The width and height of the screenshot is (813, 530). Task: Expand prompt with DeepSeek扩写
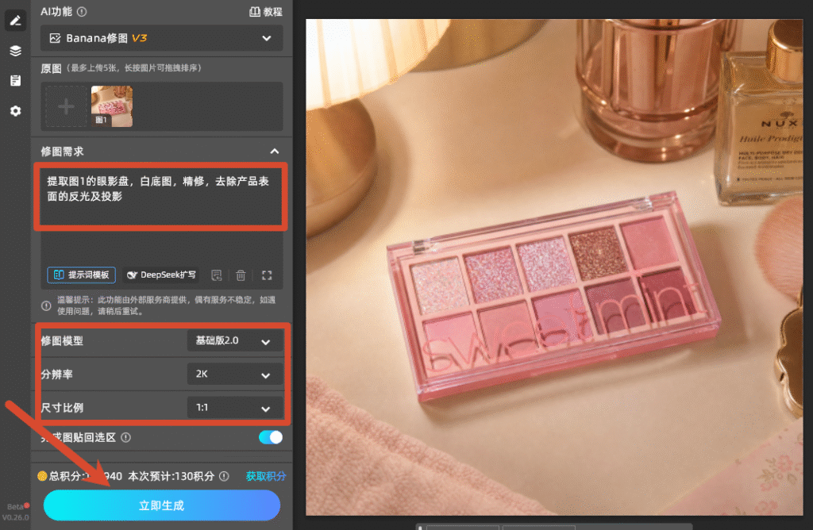coord(162,275)
